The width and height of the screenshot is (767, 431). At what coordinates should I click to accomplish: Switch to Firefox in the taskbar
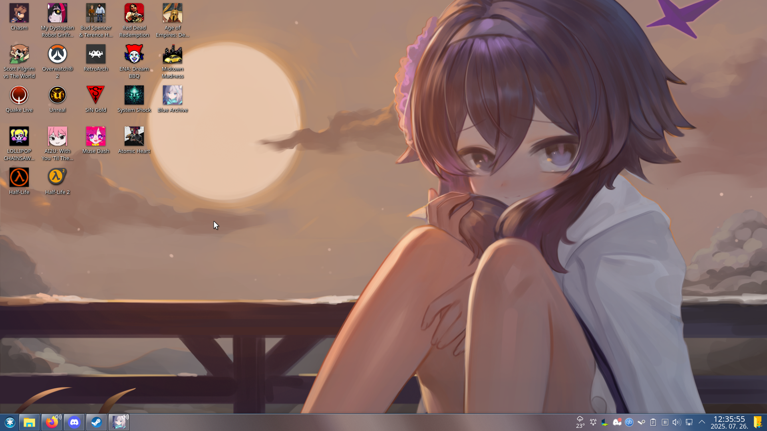tap(51, 422)
